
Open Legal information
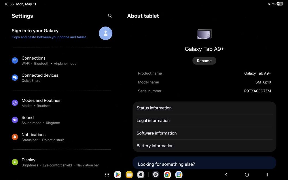click(204, 120)
